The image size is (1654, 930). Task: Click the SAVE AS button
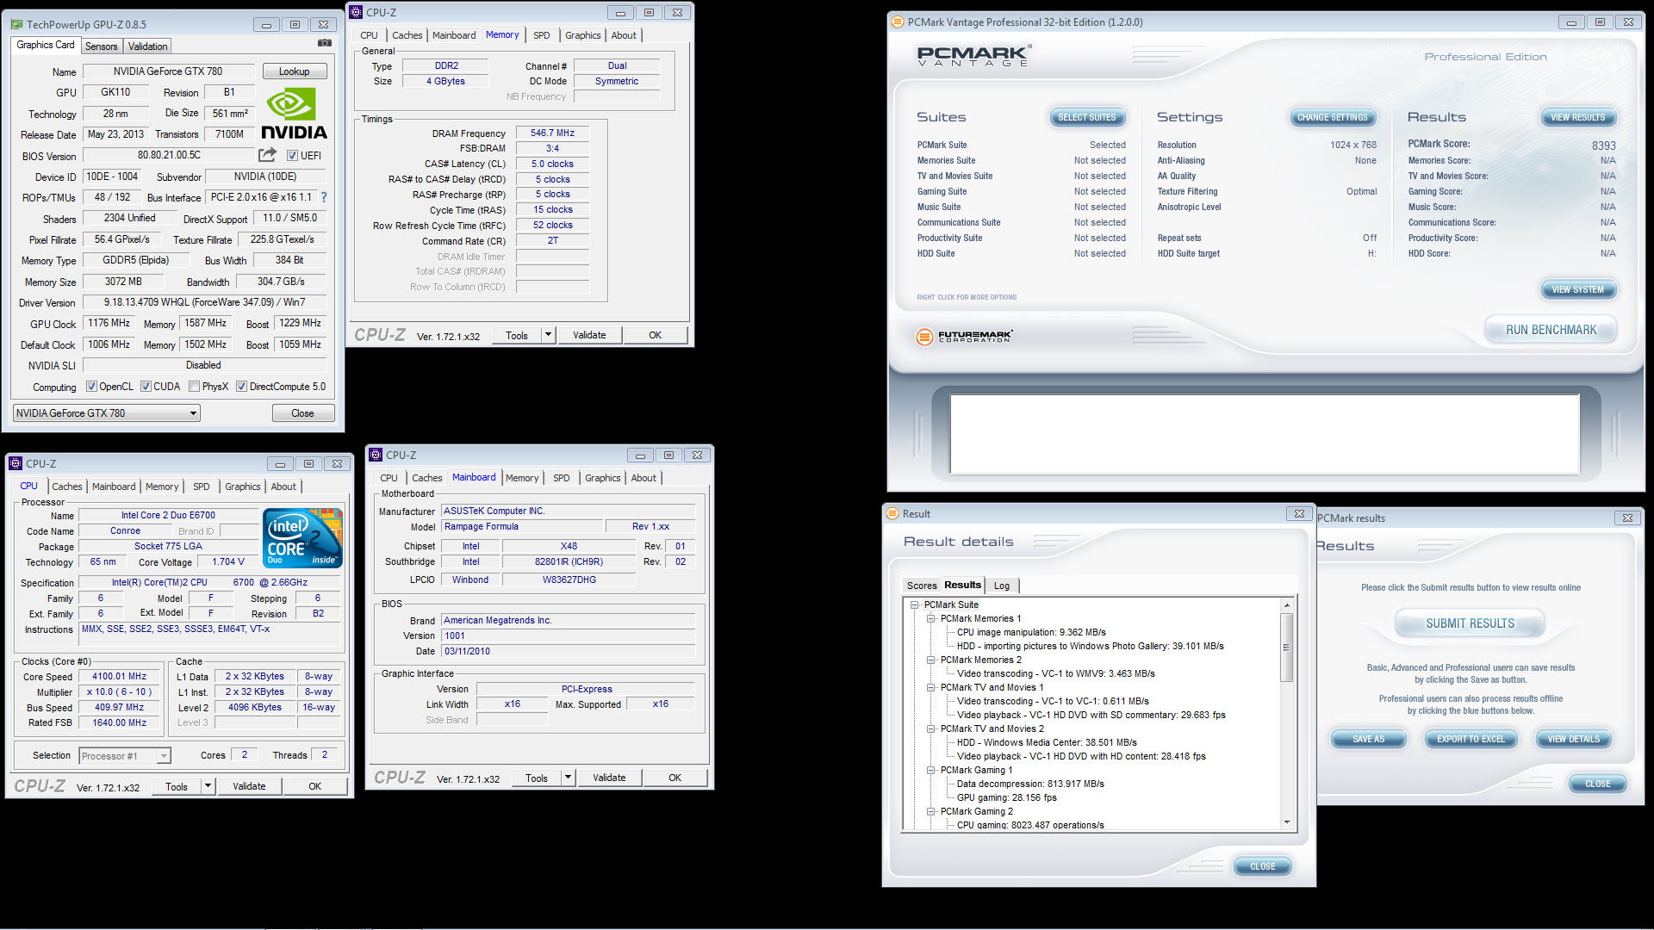pos(1368,739)
